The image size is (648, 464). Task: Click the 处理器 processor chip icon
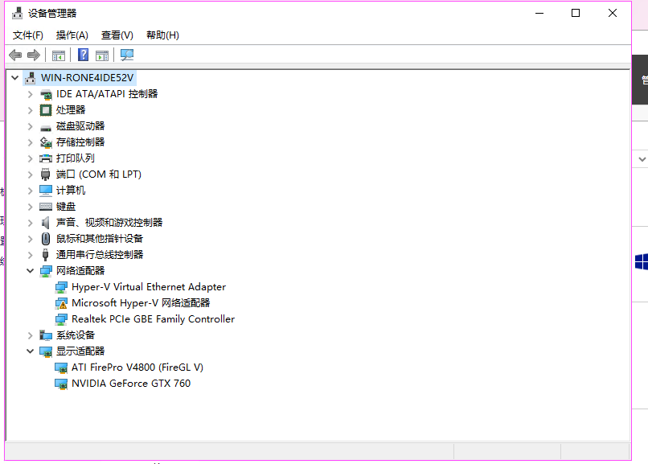[x=46, y=110]
